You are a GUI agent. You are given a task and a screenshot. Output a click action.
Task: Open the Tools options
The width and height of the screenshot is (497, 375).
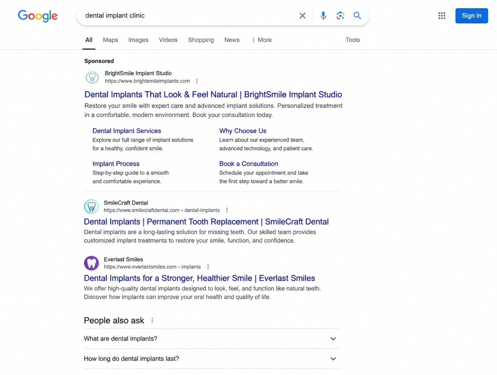[352, 40]
